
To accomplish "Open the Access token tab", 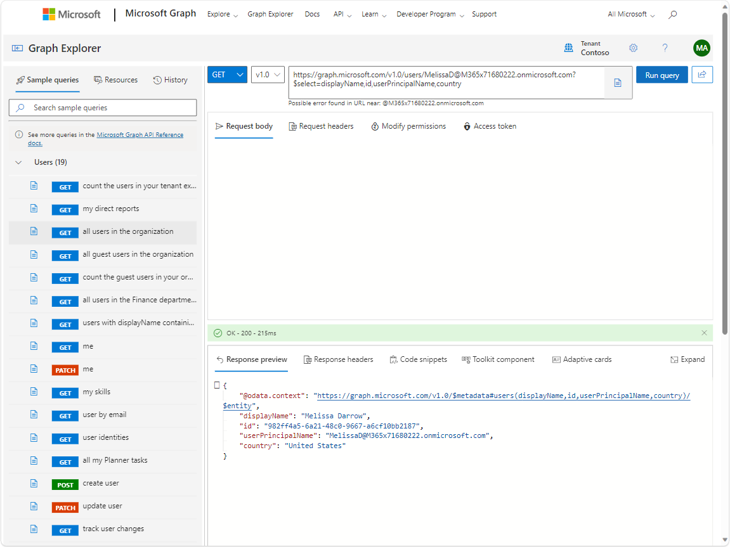I will click(490, 126).
